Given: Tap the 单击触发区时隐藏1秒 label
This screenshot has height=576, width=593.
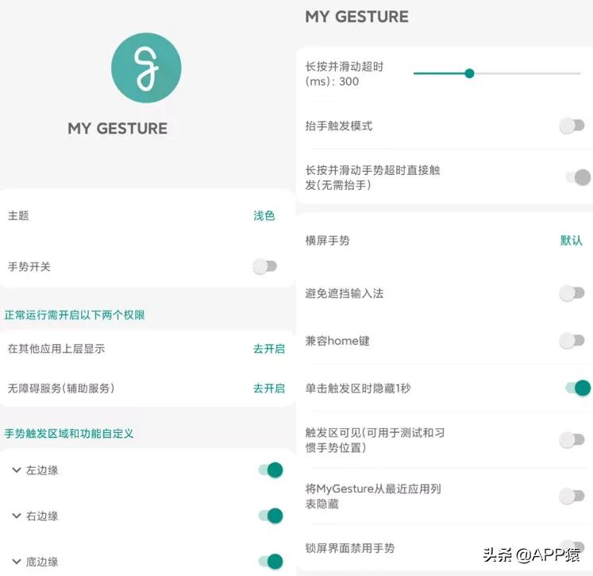Looking at the screenshot, I should [358, 389].
